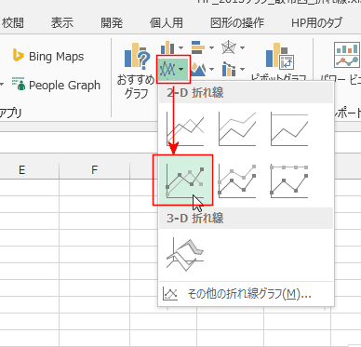Screen dimensions: 361x347
Task: Switch to the 開発 ribbon tab
Action: point(112,23)
